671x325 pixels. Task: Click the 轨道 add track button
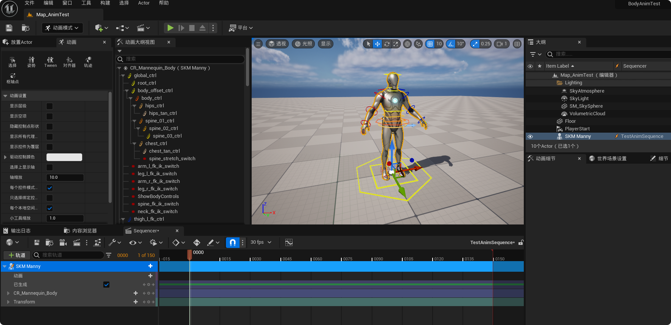(x=17, y=255)
